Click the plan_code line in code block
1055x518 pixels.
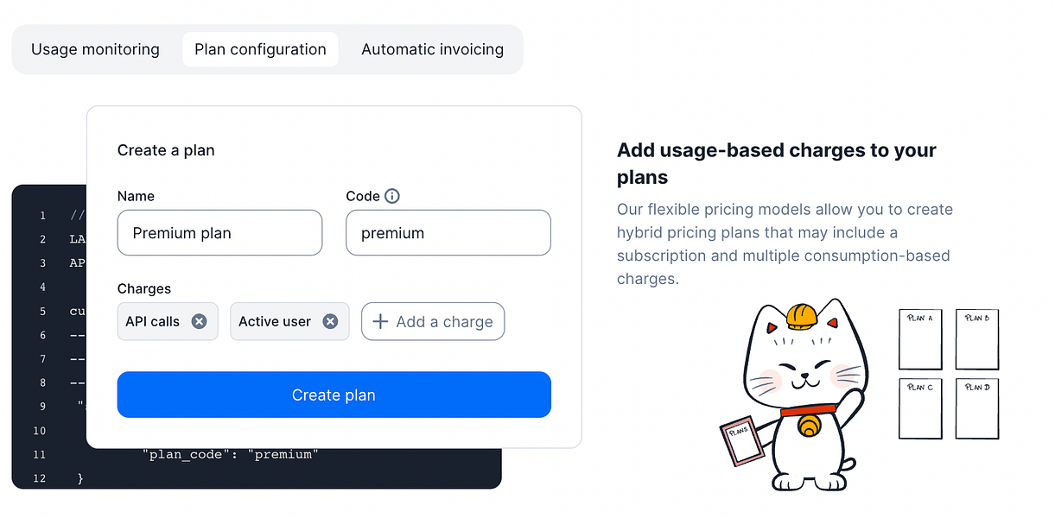[231, 454]
